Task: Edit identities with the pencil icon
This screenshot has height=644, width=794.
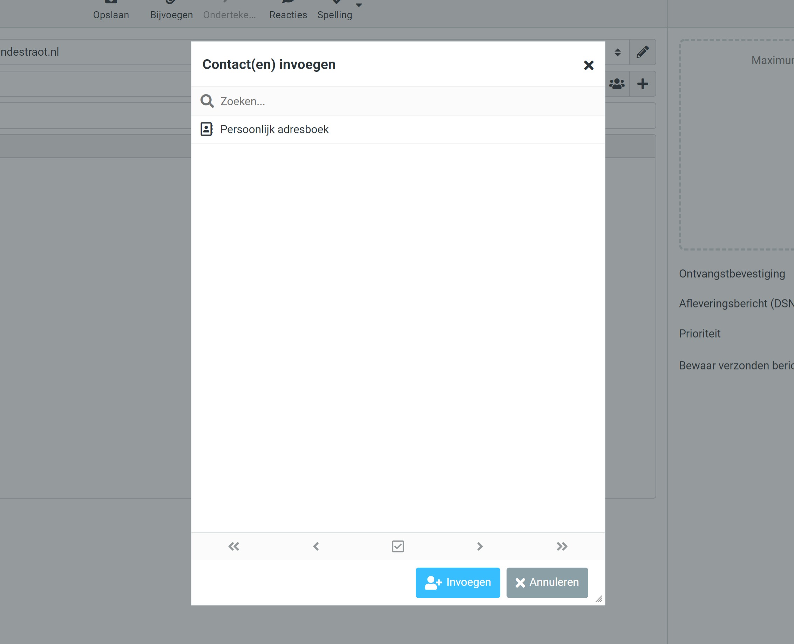Action: click(643, 52)
